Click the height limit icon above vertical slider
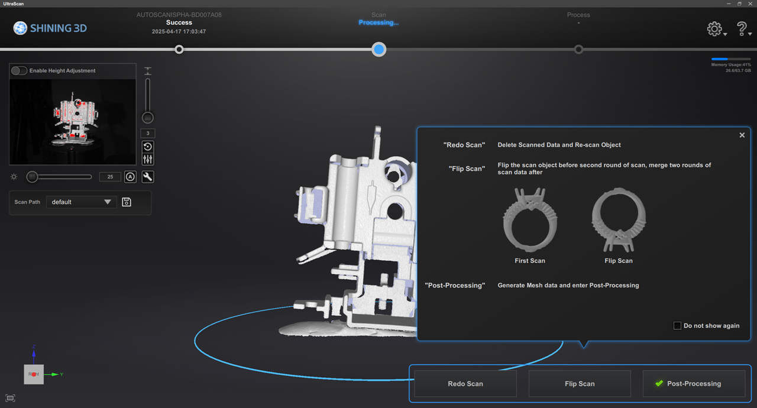 coord(148,71)
